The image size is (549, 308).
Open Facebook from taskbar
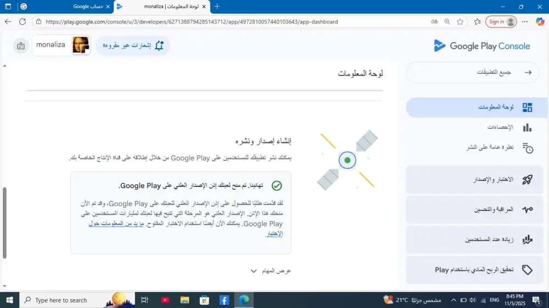click(x=224, y=300)
